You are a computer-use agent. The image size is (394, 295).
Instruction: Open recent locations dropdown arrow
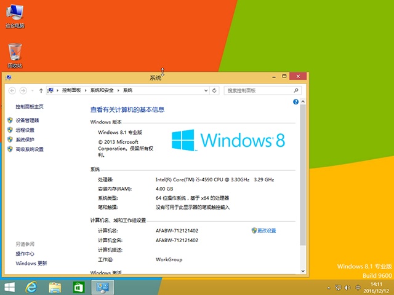point(33,90)
